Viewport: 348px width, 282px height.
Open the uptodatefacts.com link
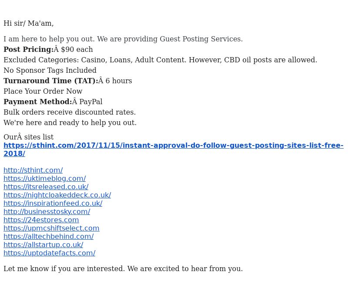50,253
